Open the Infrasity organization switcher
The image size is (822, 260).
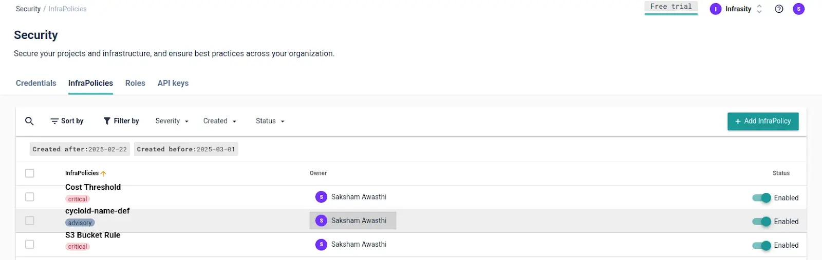point(737,9)
